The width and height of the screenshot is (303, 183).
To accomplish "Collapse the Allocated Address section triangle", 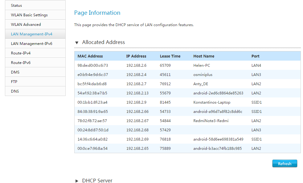I will (77, 43).
